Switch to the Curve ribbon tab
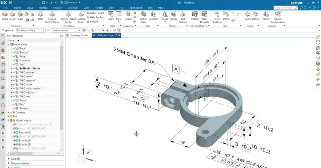The width and height of the screenshot is (321, 168). click(30, 8)
